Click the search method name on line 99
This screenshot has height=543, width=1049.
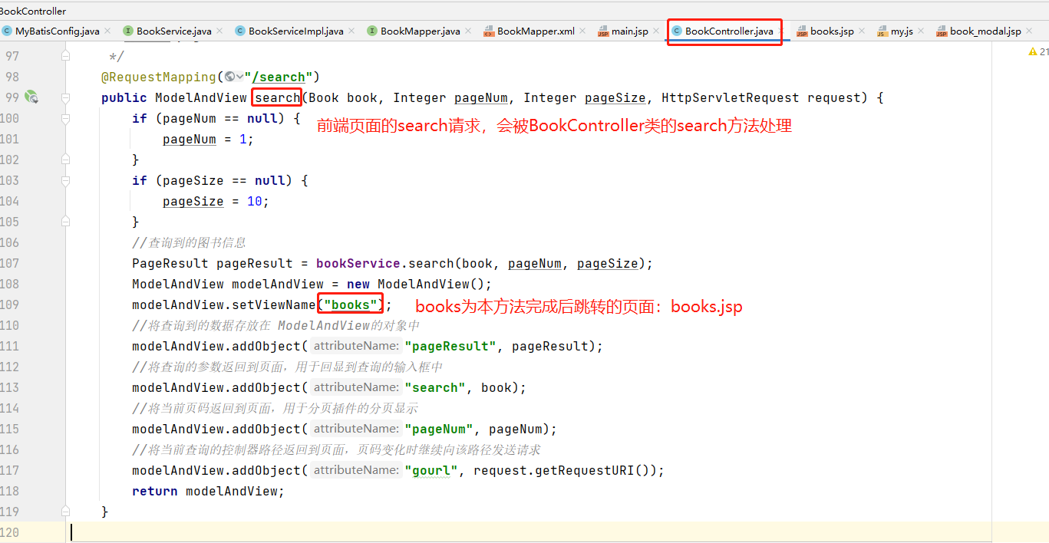point(277,97)
